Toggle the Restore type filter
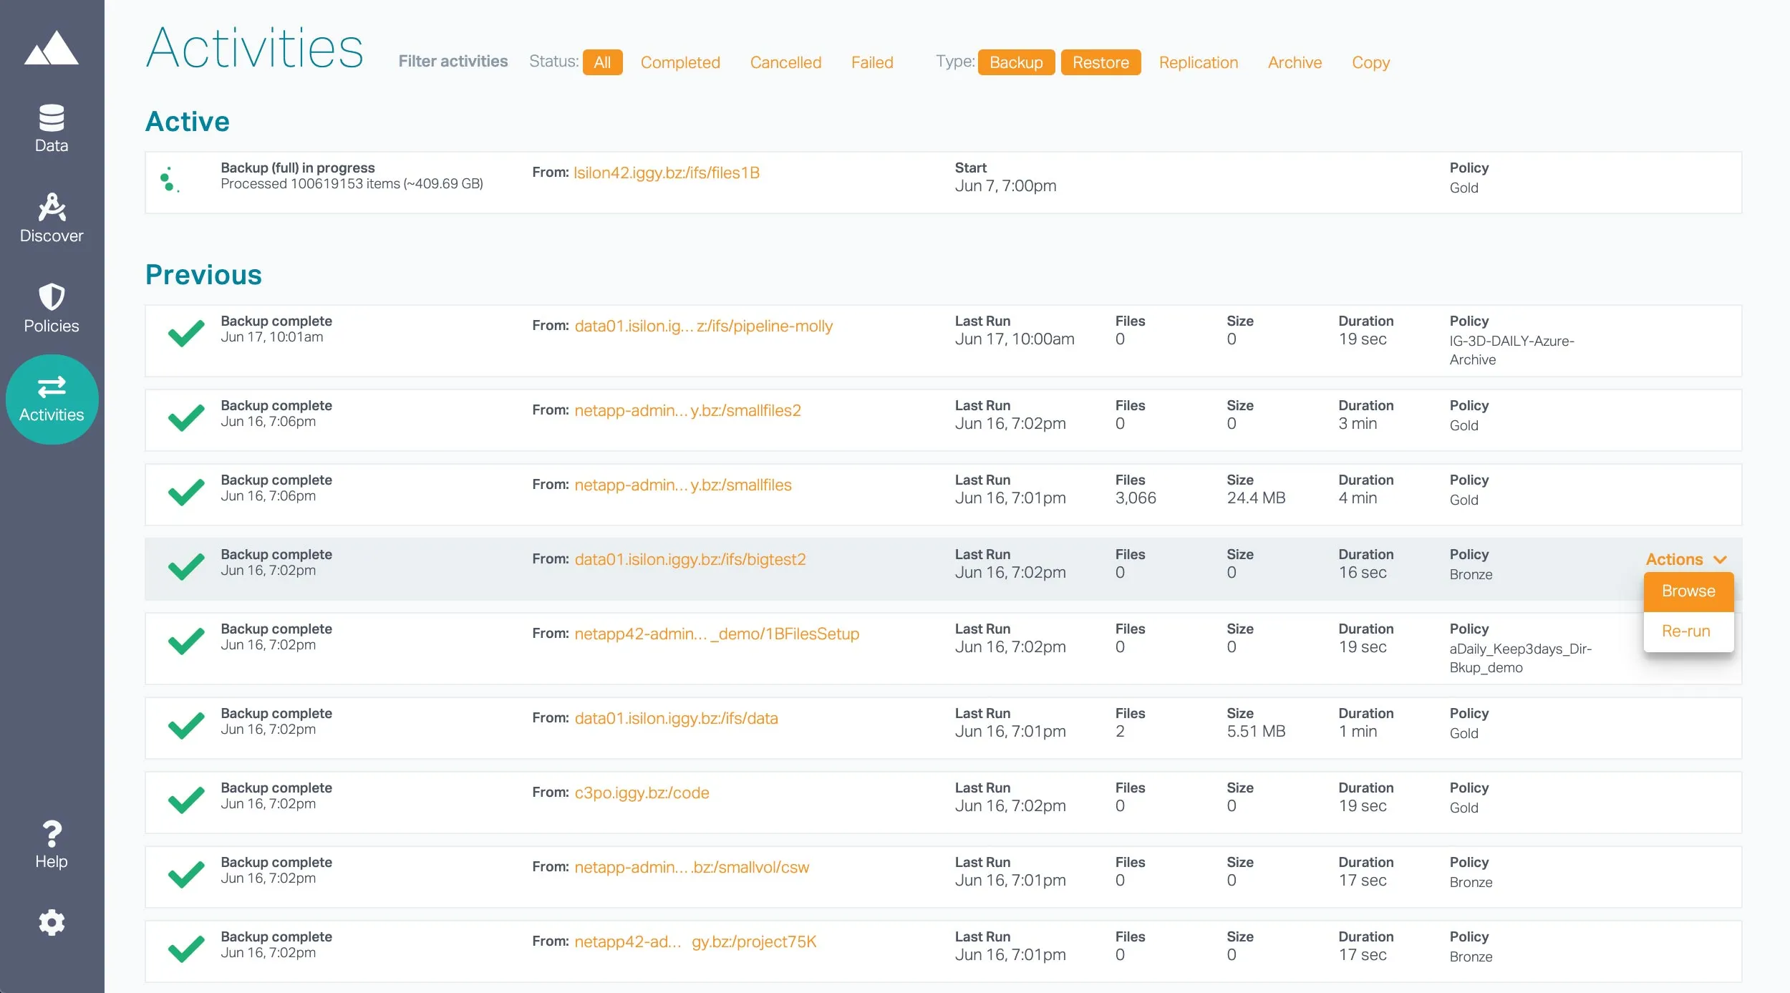The width and height of the screenshot is (1790, 993). tap(1100, 62)
